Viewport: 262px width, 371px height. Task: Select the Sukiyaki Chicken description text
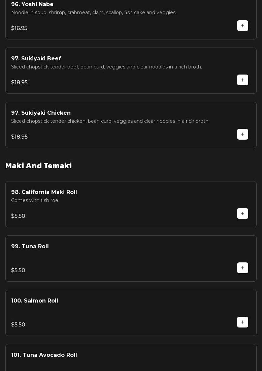click(x=110, y=121)
